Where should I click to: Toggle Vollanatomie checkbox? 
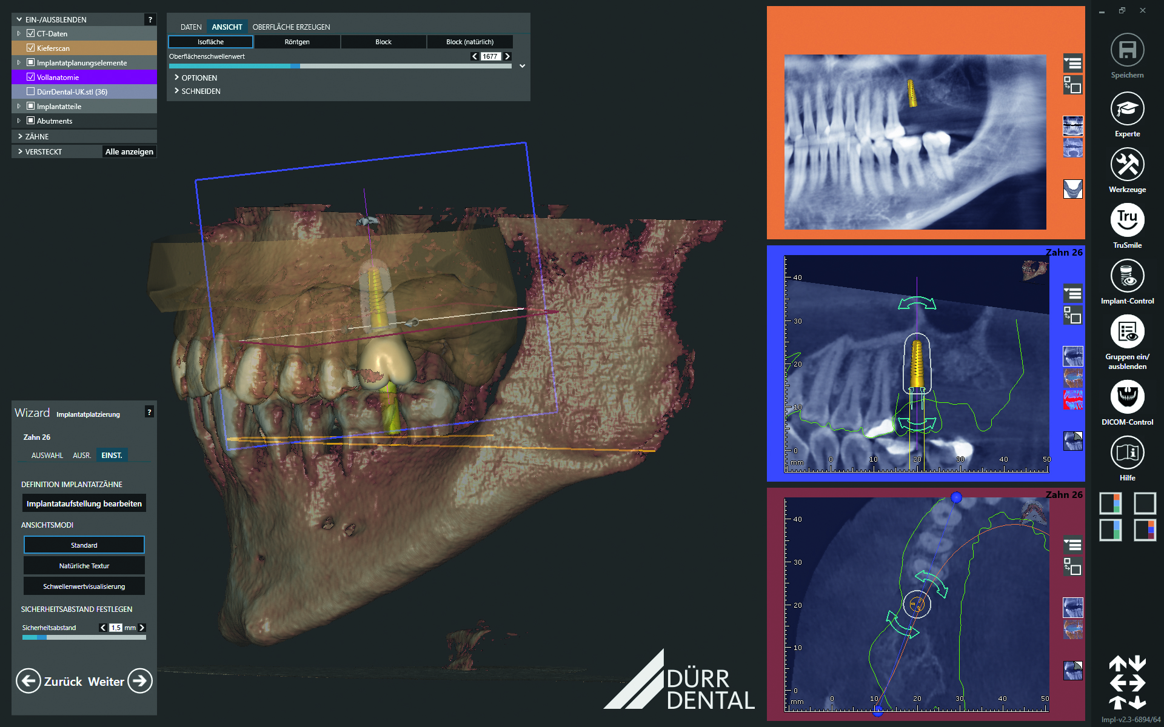pos(30,77)
